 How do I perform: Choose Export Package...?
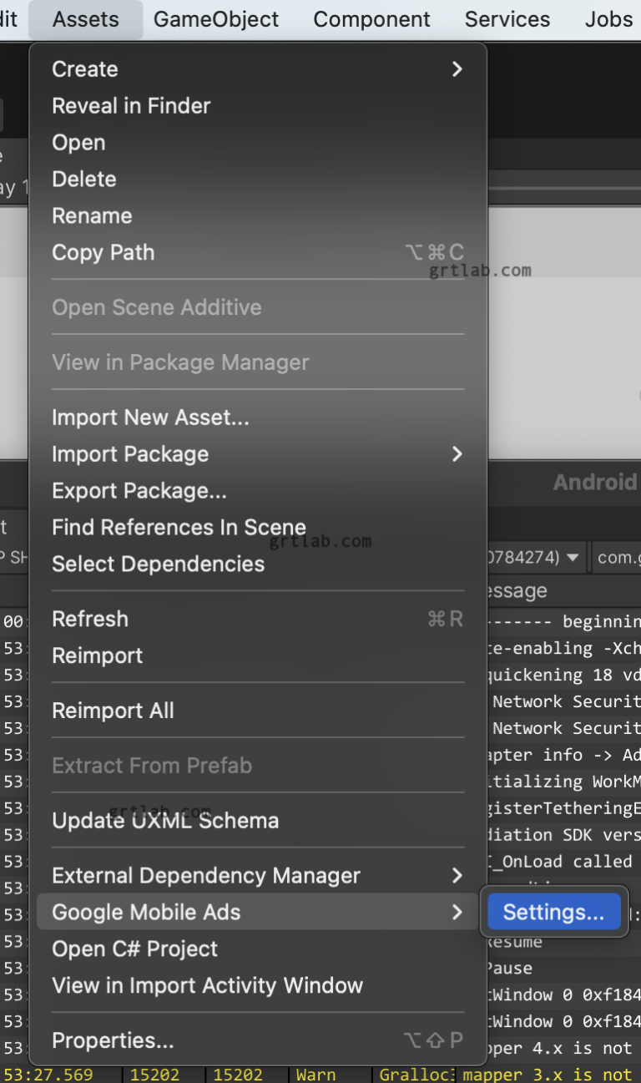tap(258, 491)
